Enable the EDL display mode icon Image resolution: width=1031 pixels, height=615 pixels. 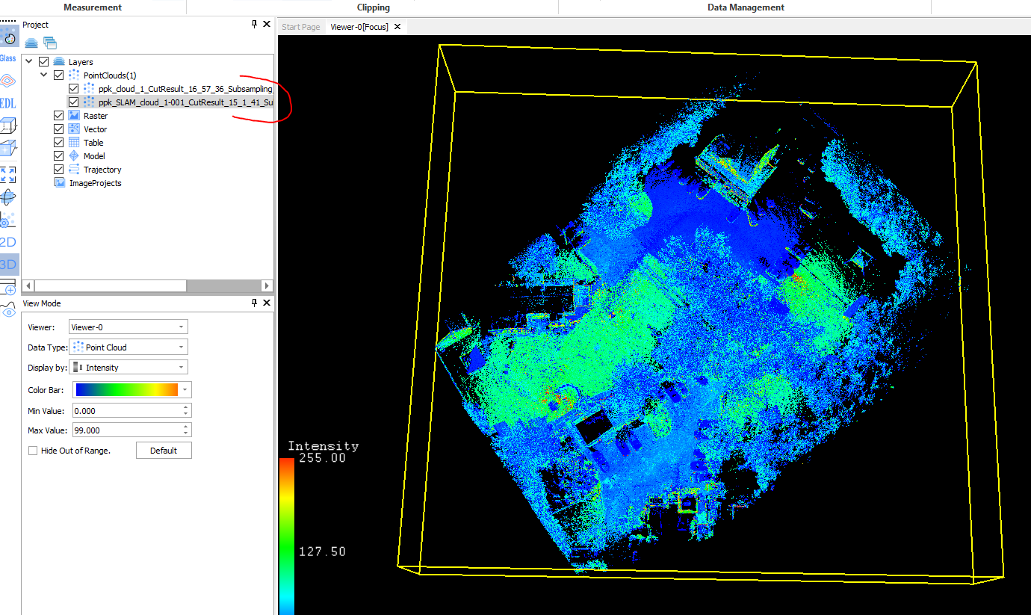point(8,103)
